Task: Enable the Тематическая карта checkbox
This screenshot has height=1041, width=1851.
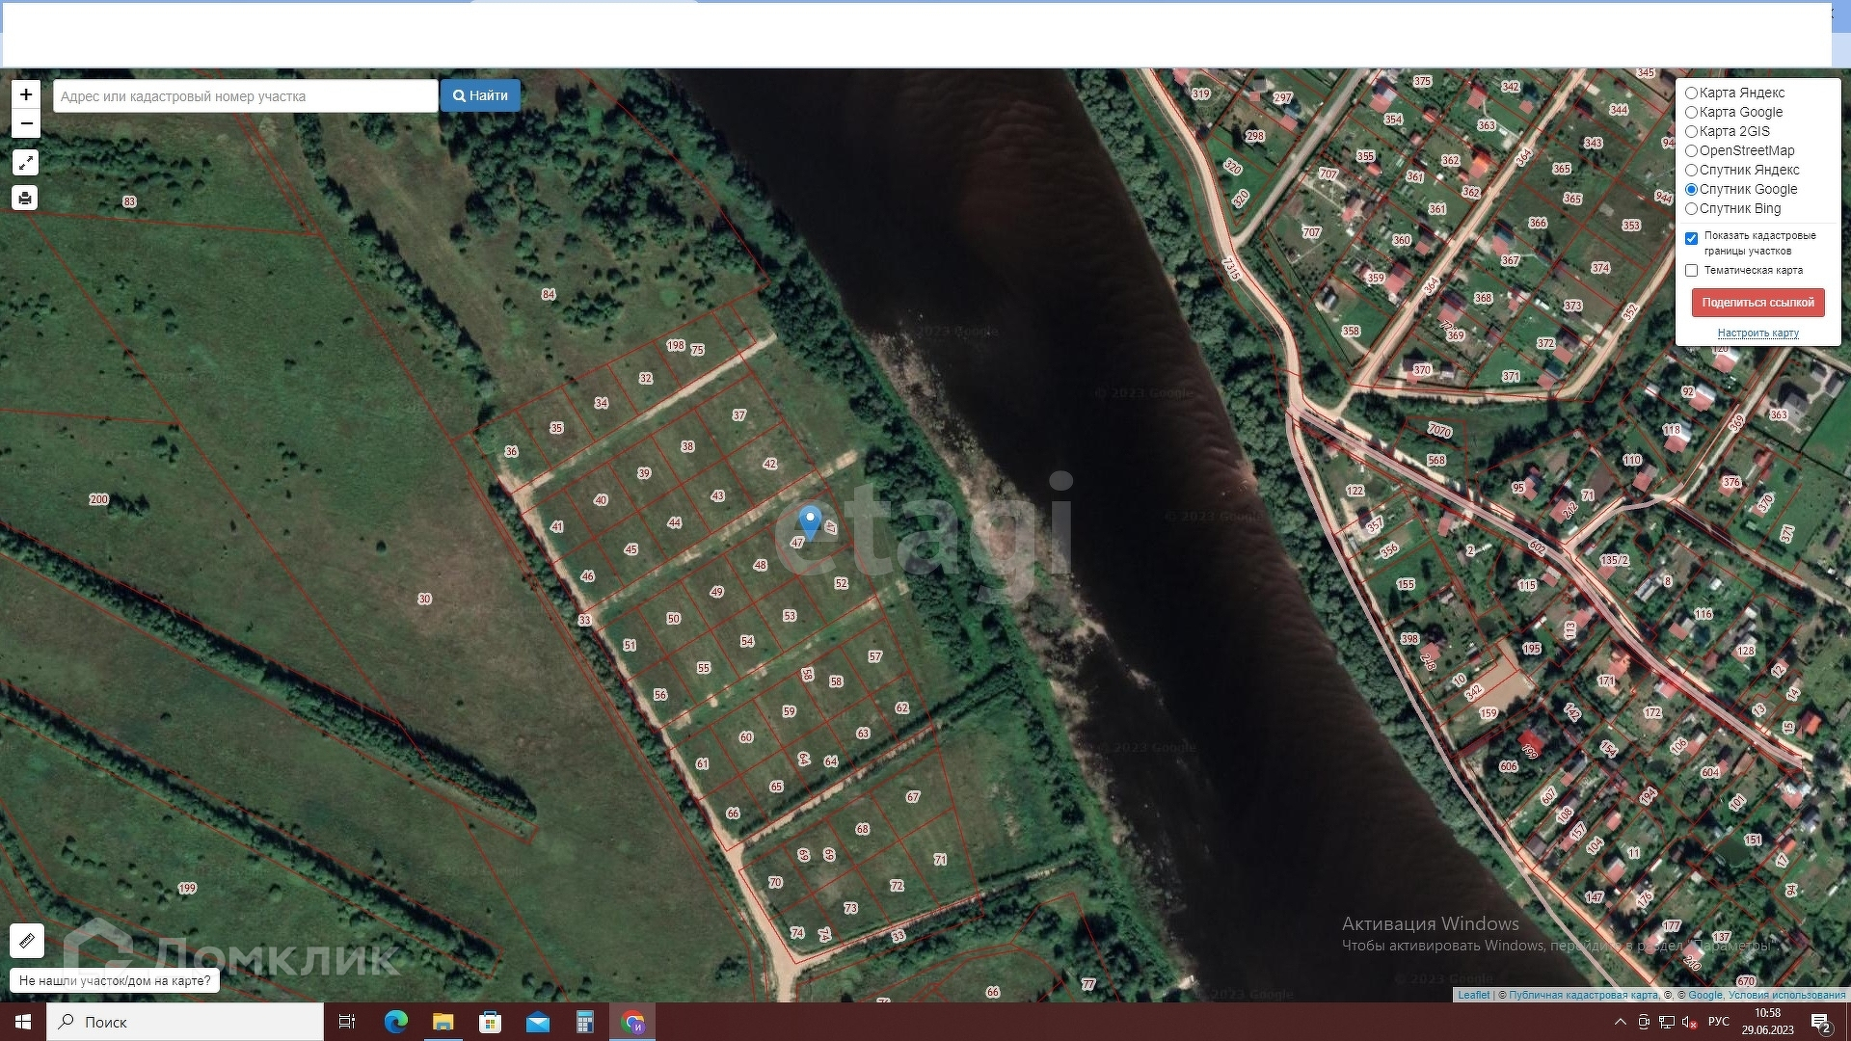Action: click(1691, 271)
